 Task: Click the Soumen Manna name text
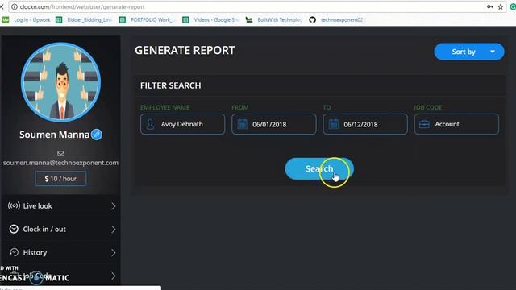[x=55, y=135]
